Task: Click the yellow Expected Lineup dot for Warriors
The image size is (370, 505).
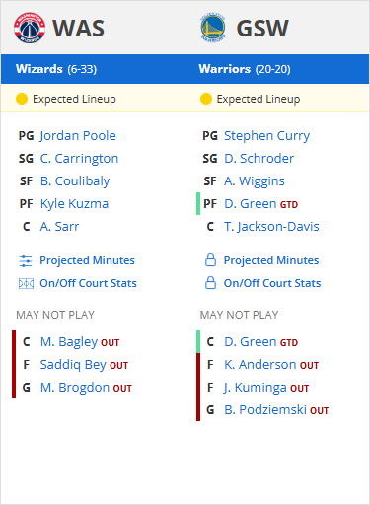Action: [206, 99]
